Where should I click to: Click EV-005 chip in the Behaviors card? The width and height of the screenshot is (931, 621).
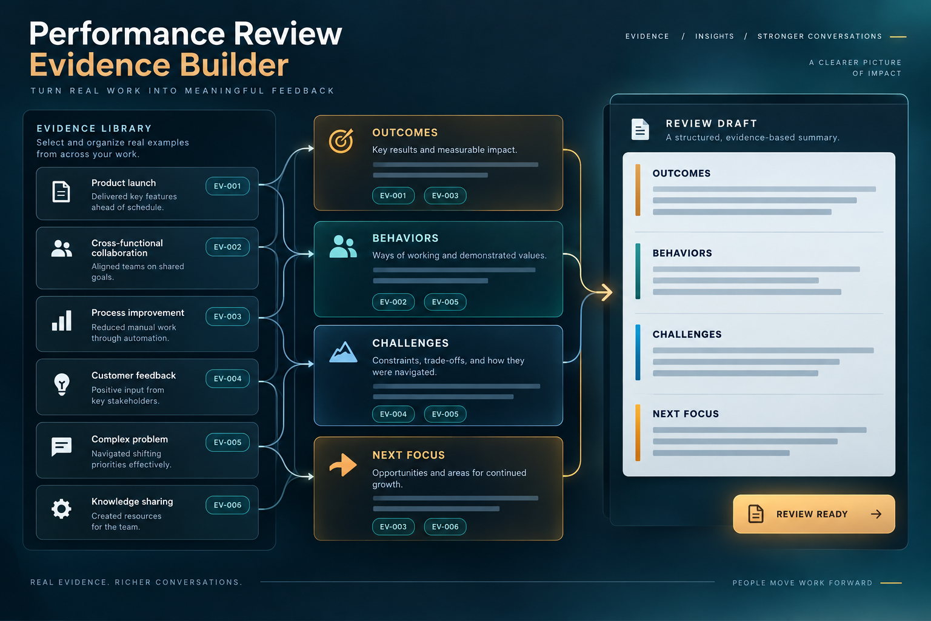(x=445, y=302)
